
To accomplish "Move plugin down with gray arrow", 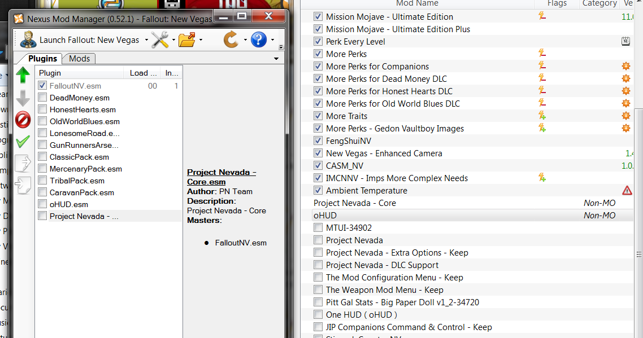I will click(23, 98).
